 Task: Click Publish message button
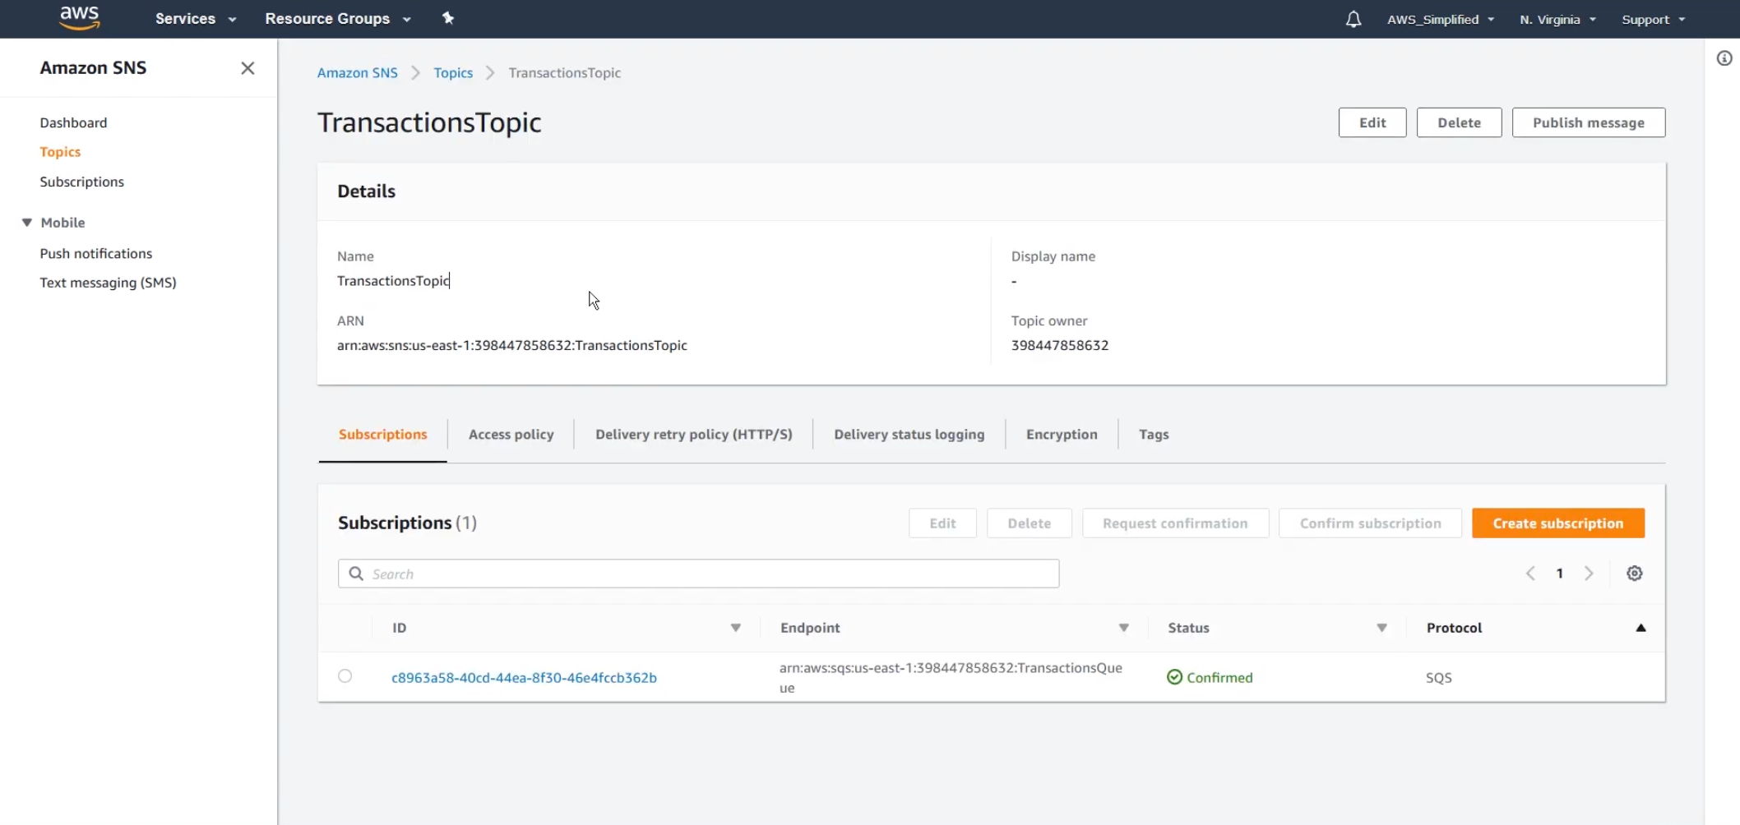pos(1589,122)
